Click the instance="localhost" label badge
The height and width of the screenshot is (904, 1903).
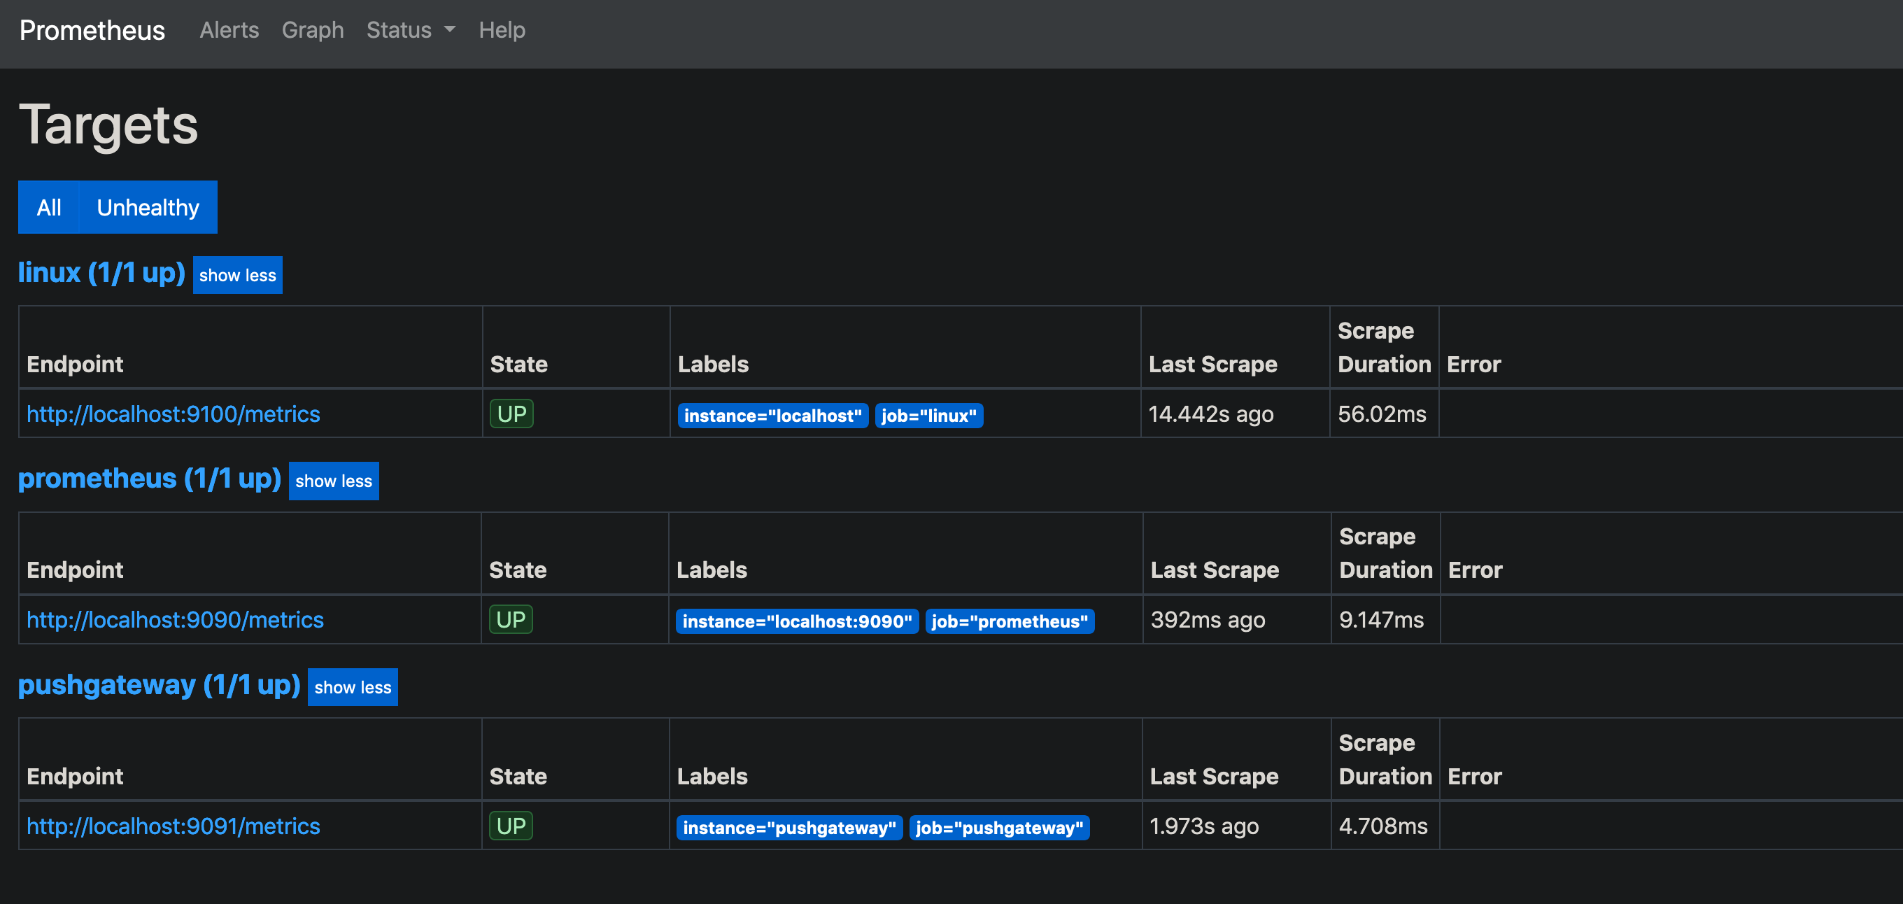pos(772,415)
